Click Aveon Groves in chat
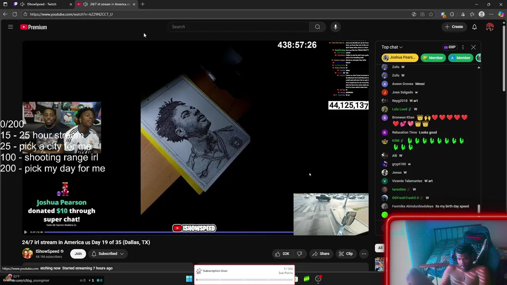Image resolution: width=507 pixels, height=285 pixels. click(402, 84)
